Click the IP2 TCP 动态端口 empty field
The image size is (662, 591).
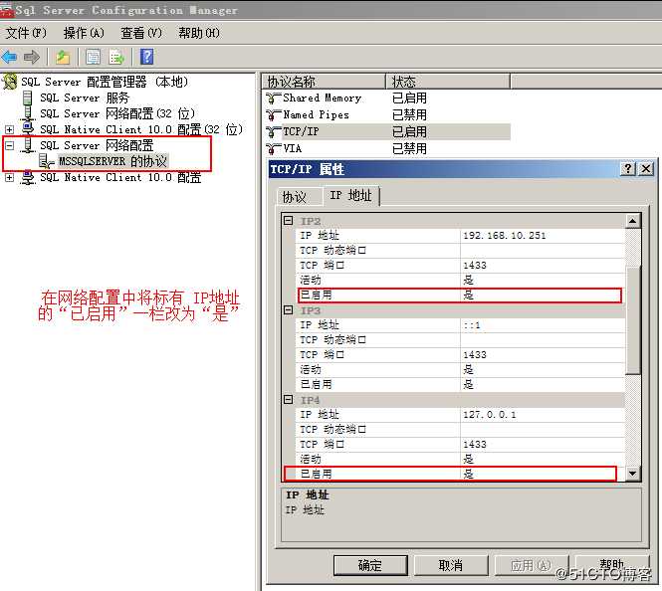tap(543, 251)
